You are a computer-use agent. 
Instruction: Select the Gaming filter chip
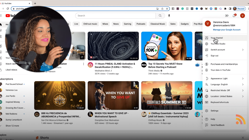coord(128,24)
